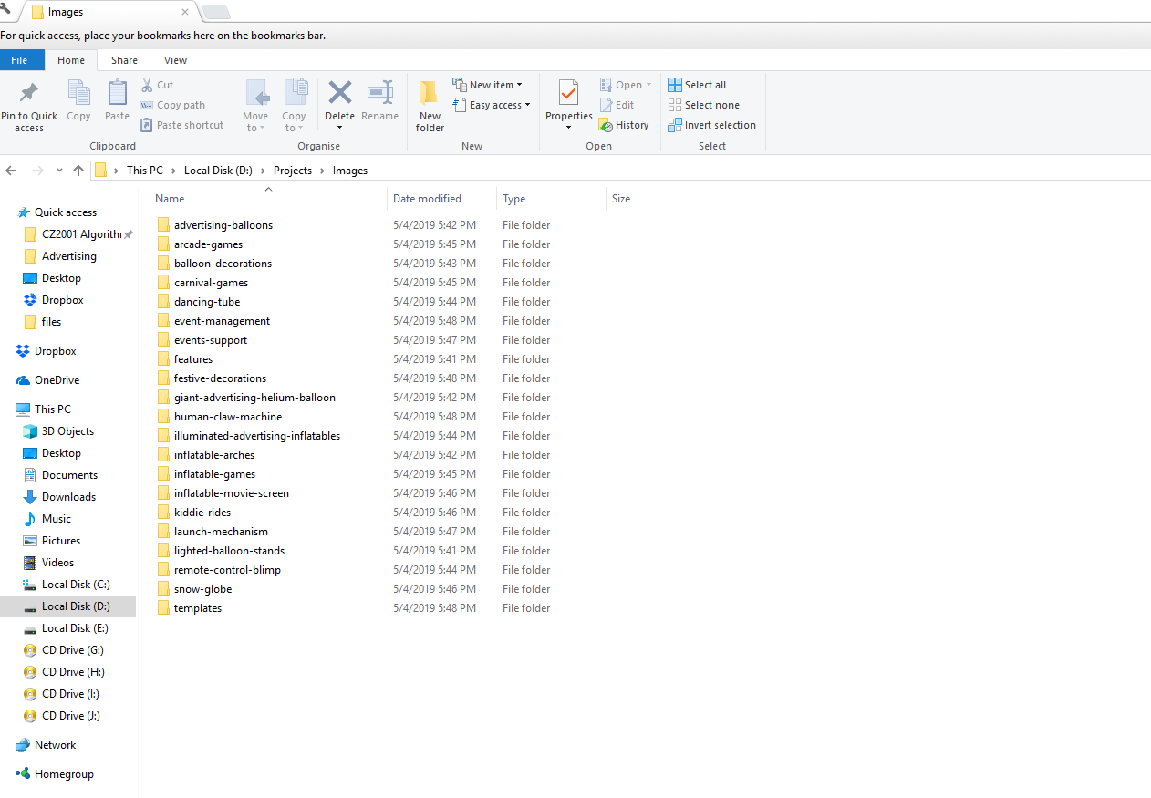1151x798 pixels.
Task: Expand the Easy access dropdown
Action: (x=527, y=105)
